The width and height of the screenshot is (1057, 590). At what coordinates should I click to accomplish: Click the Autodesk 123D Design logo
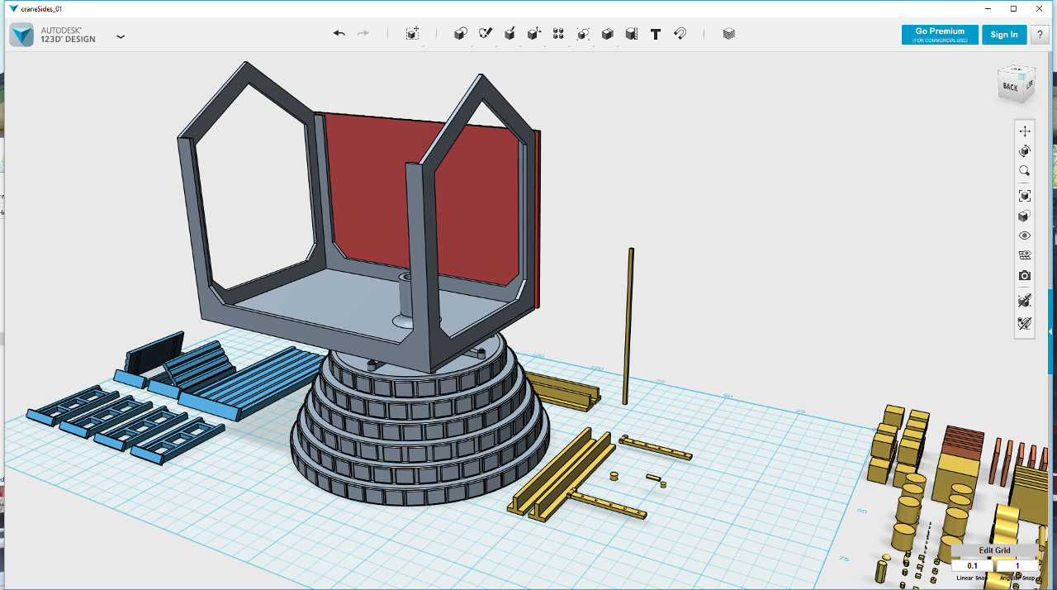22,35
